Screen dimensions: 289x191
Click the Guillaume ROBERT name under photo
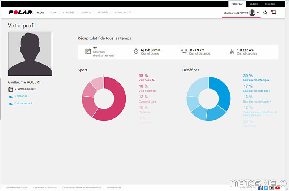tap(25, 82)
